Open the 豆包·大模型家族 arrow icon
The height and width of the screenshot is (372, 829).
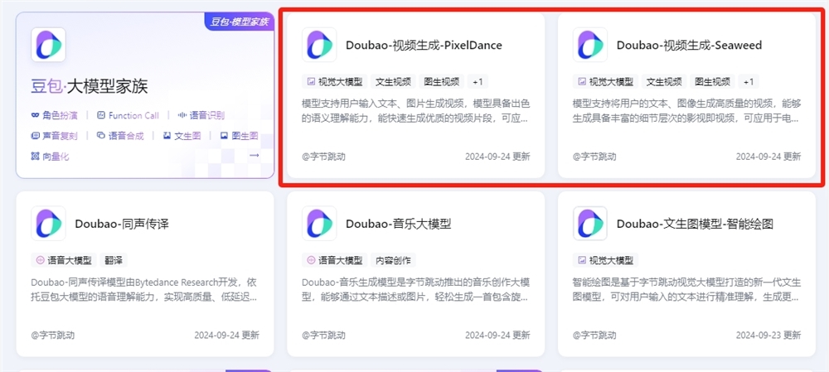click(x=255, y=156)
